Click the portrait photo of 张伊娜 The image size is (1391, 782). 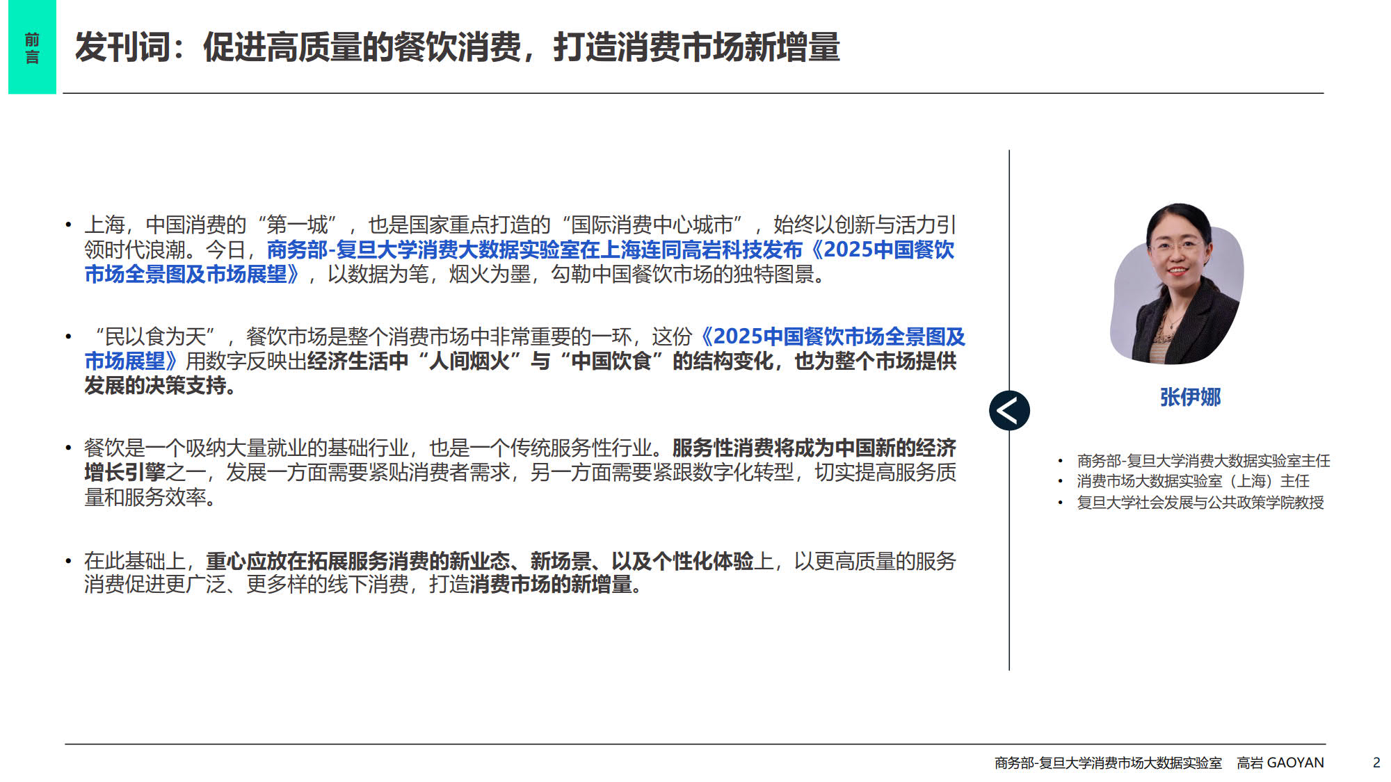click(1177, 284)
